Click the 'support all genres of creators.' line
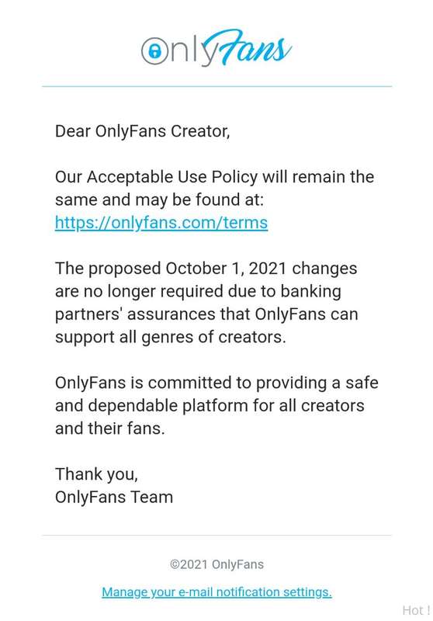Image resolution: width=433 pixels, height=621 pixels. [x=170, y=337]
